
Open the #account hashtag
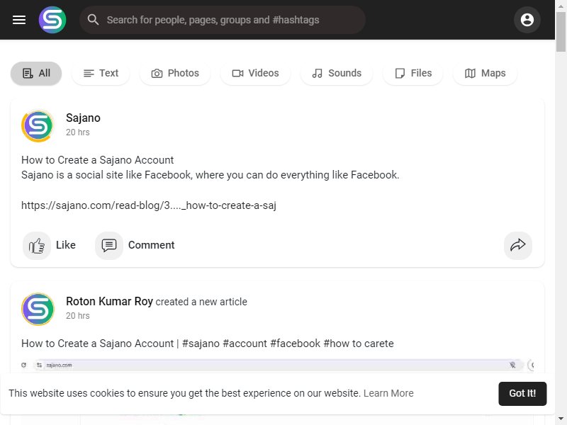245,344
